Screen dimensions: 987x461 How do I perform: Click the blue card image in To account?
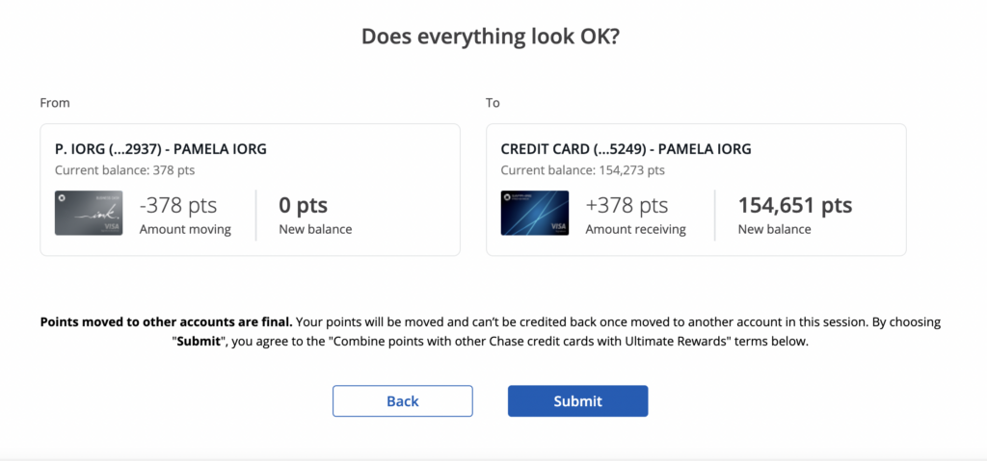(x=534, y=214)
